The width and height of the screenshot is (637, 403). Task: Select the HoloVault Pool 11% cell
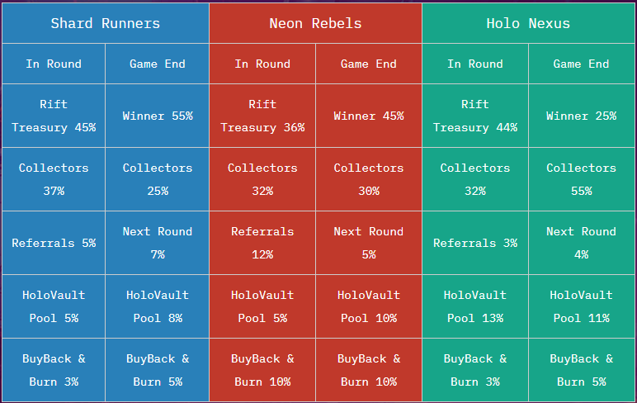click(581, 306)
